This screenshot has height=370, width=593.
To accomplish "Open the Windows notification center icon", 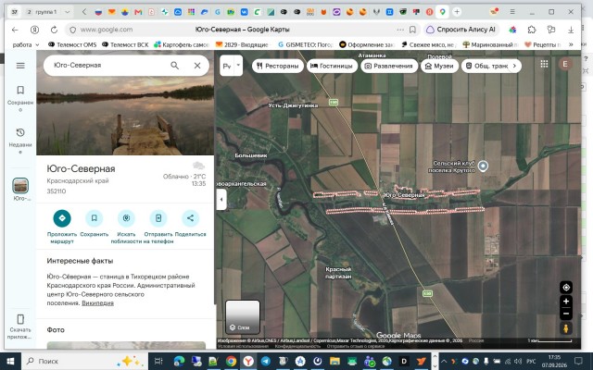I will (x=578, y=361).
